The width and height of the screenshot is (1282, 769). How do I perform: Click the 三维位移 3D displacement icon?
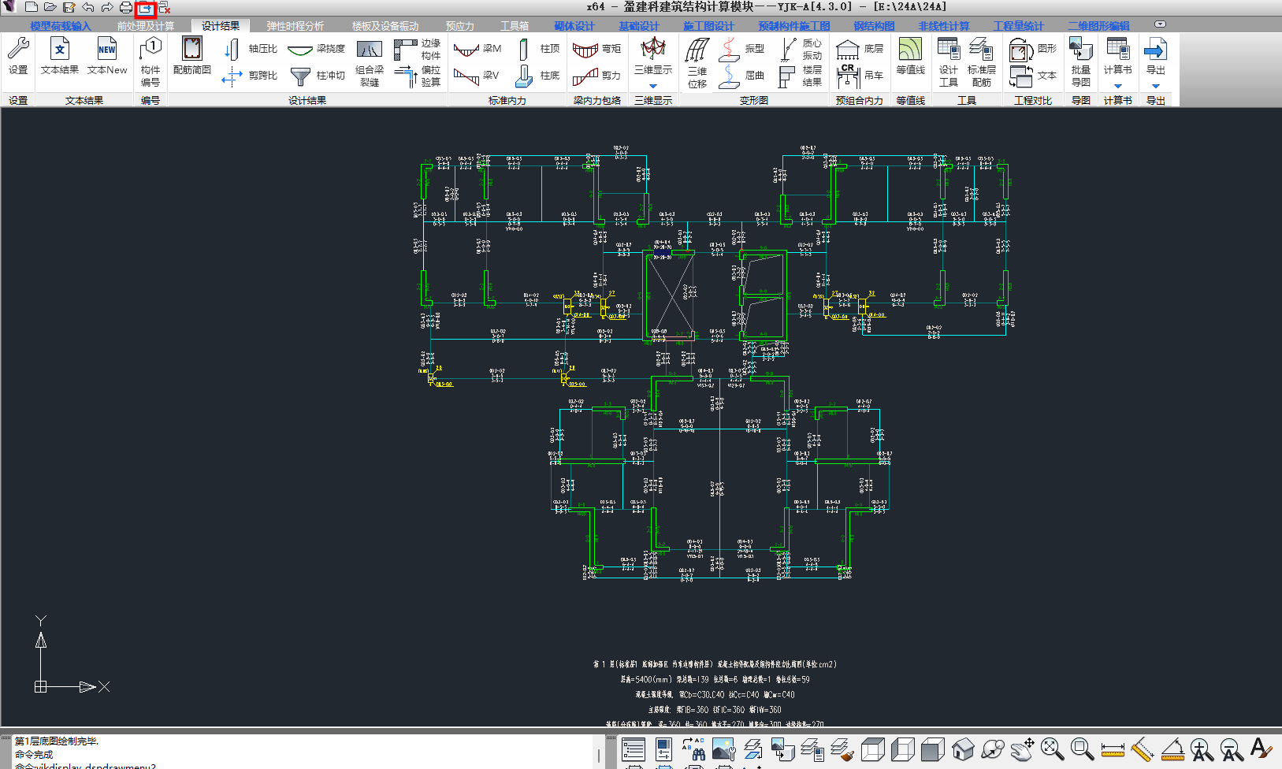pos(697,63)
